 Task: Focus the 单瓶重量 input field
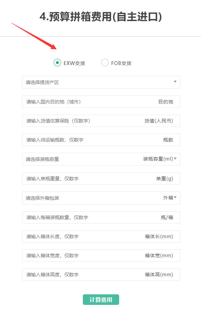click(101, 179)
